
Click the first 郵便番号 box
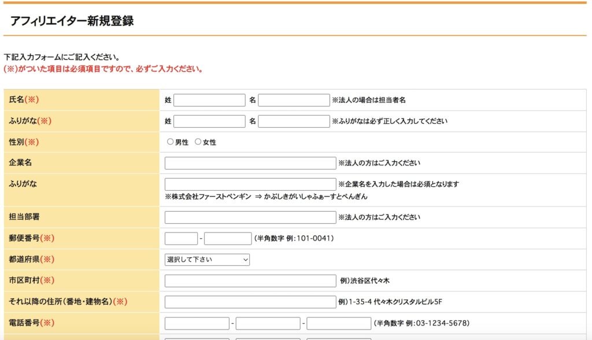coord(181,238)
